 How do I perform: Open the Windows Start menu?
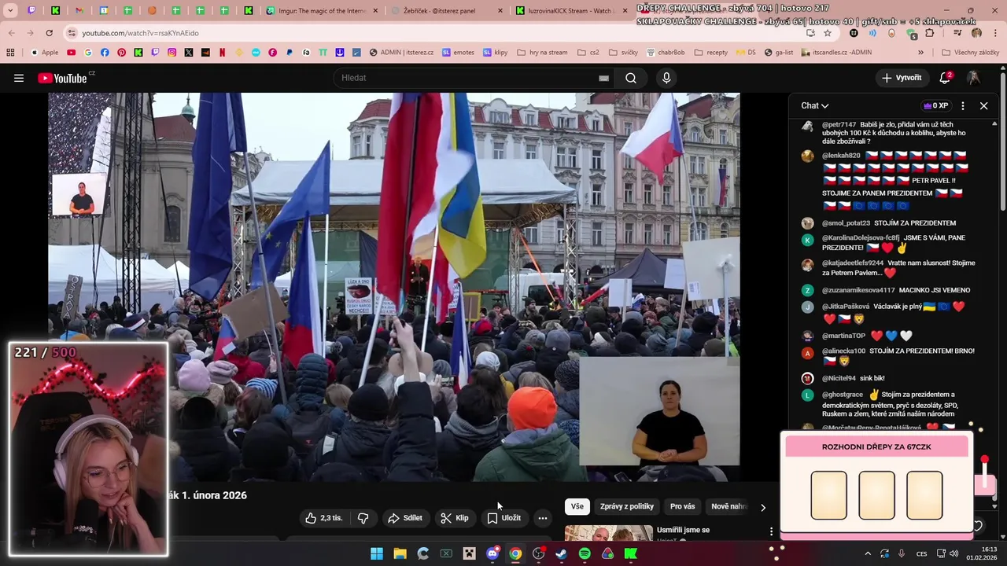pos(377,553)
